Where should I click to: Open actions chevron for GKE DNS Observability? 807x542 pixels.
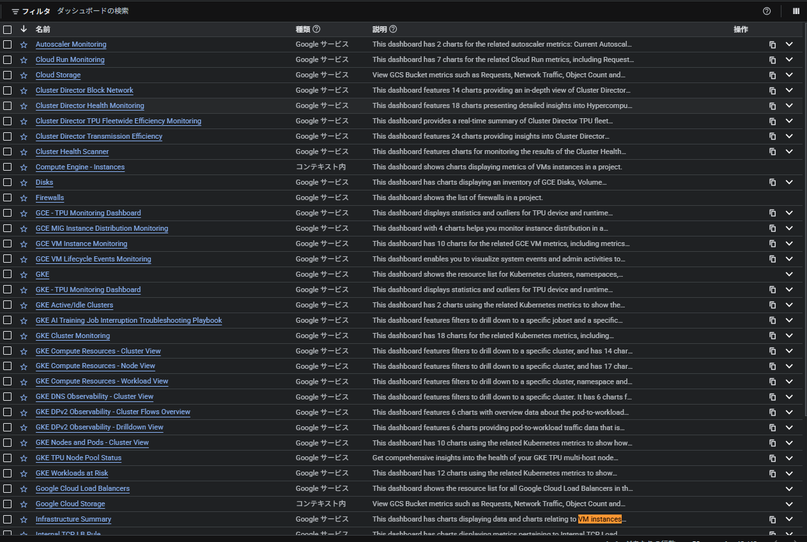tap(789, 397)
